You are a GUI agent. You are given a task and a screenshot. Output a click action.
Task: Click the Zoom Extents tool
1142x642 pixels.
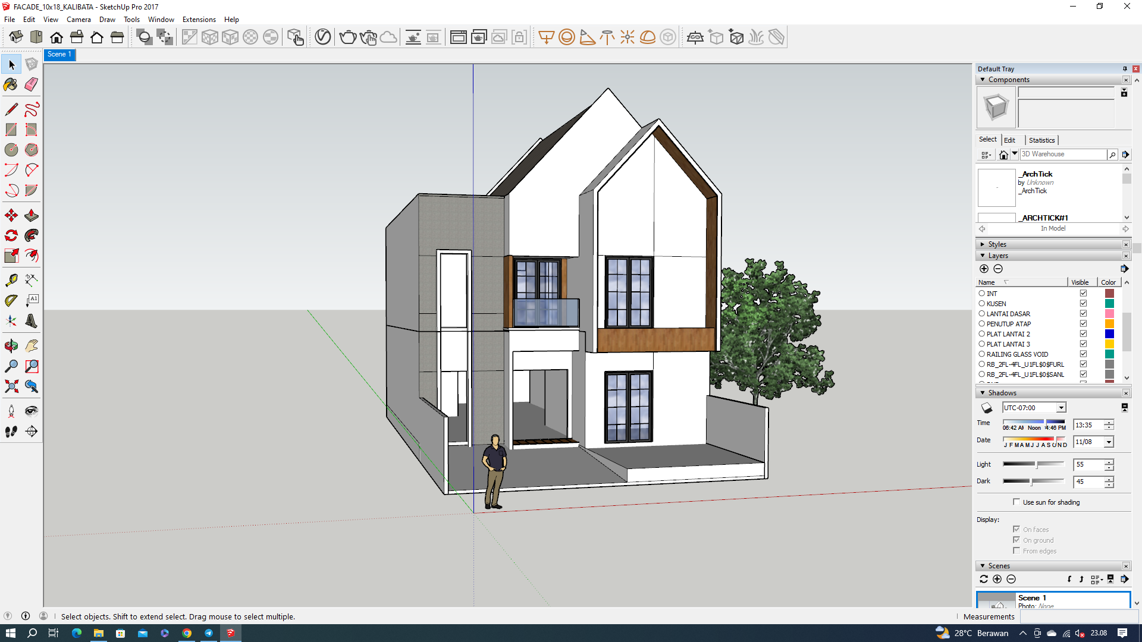[11, 386]
